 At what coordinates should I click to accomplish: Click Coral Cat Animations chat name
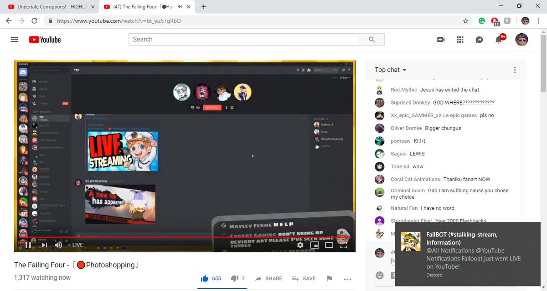coord(415,179)
